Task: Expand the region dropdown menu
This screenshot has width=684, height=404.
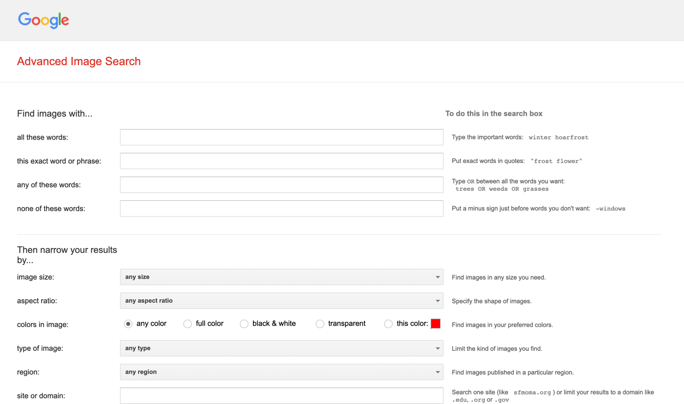Action: 281,372
